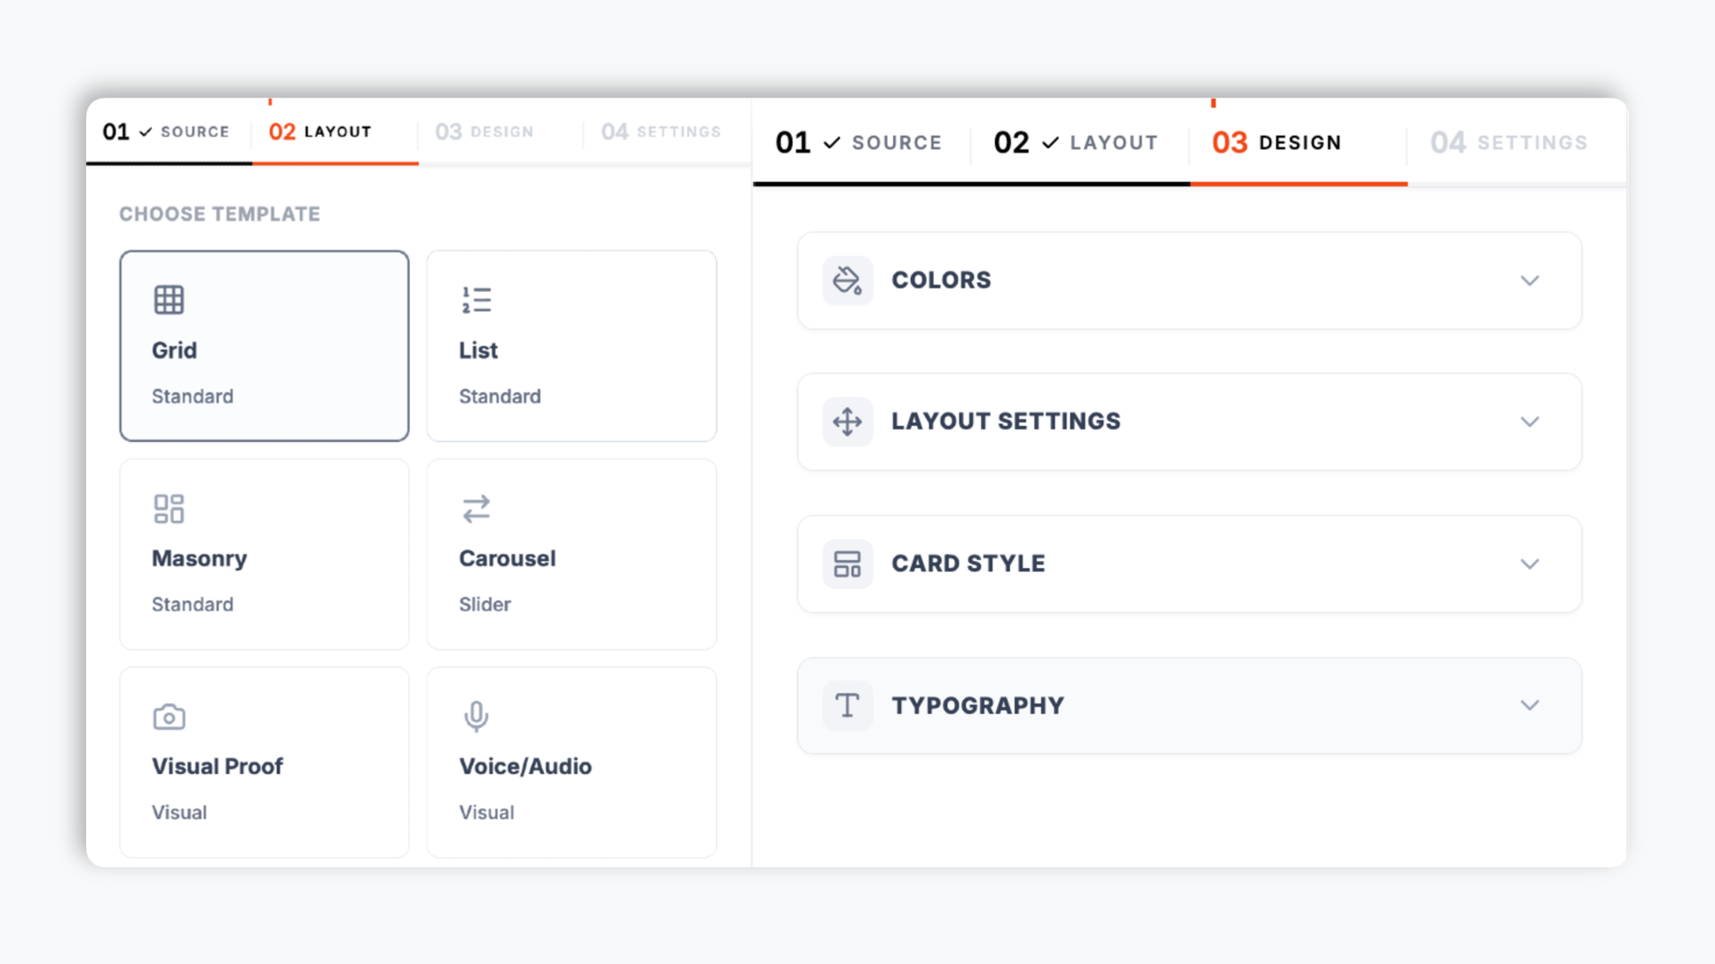Click 'Standard' subtitle under List
Screen dimensions: 1715x964
(x=500, y=397)
